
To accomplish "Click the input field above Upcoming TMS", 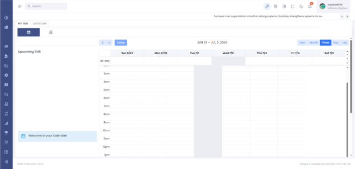I will tap(58, 42).
